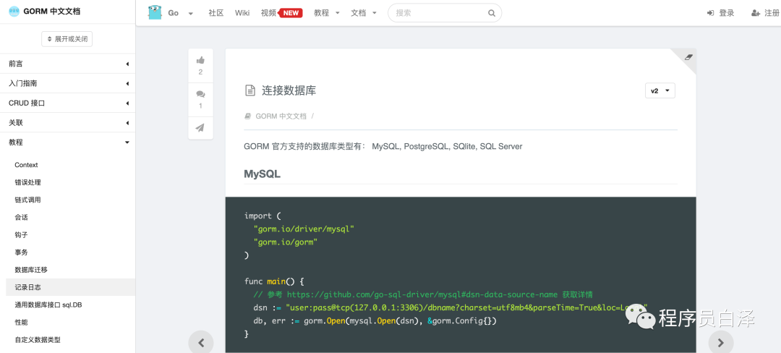This screenshot has height=353, width=781.
Task: Click the "gorm.io/gorm" import line
Action: (x=286, y=242)
